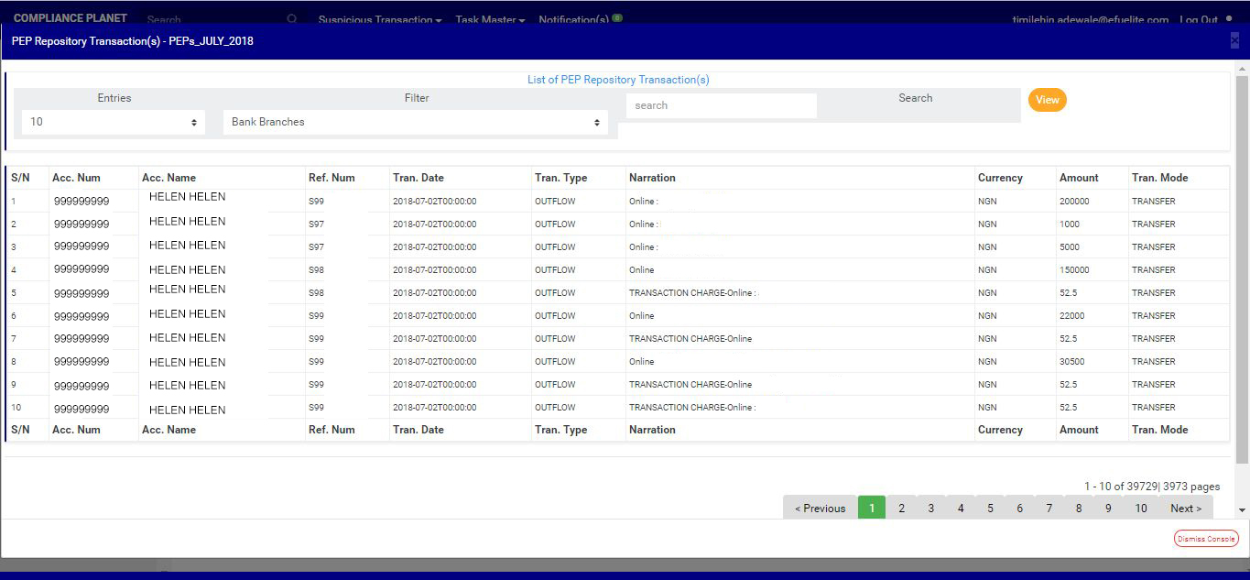This screenshot has height=580, width=1250.
Task: Click the Log Out link
Action: (1199, 19)
